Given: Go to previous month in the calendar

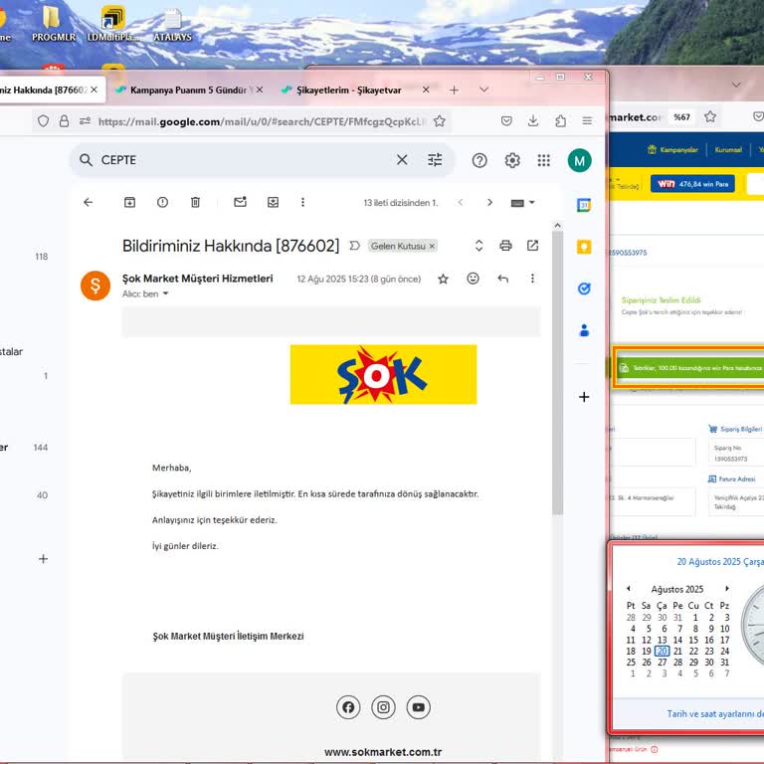Looking at the screenshot, I should click(x=629, y=589).
